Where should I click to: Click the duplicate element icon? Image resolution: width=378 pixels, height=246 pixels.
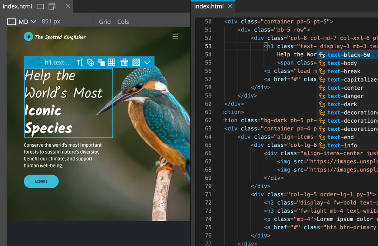[x=101, y=62]
